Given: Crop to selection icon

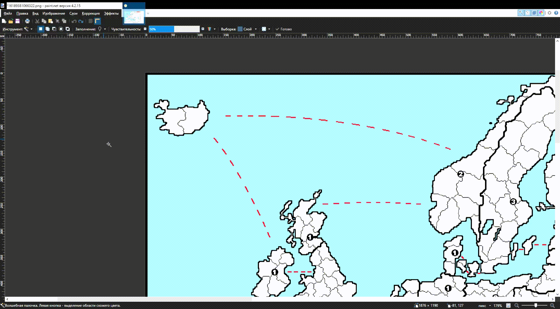Looking at the screenshot, I should tap(57, 21).
